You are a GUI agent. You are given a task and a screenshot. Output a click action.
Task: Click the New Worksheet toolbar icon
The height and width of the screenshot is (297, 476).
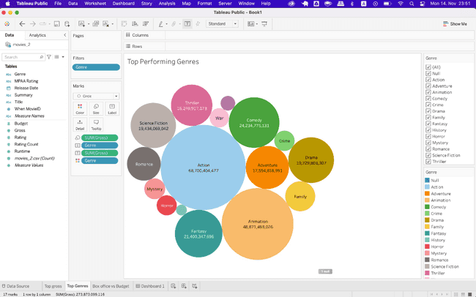tap(81, 23)
